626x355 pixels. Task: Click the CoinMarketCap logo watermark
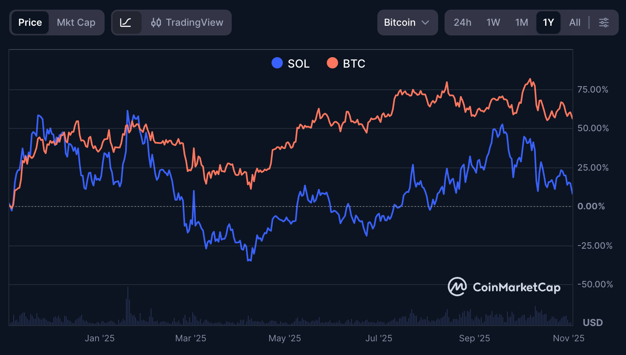click(504, 287)
